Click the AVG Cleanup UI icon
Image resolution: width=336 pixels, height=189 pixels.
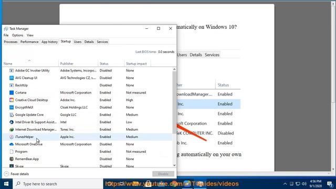12,78
